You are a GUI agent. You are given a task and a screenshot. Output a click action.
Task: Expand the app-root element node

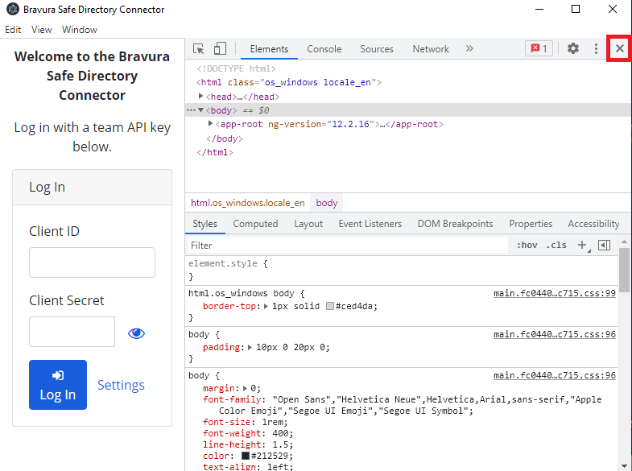210,123
